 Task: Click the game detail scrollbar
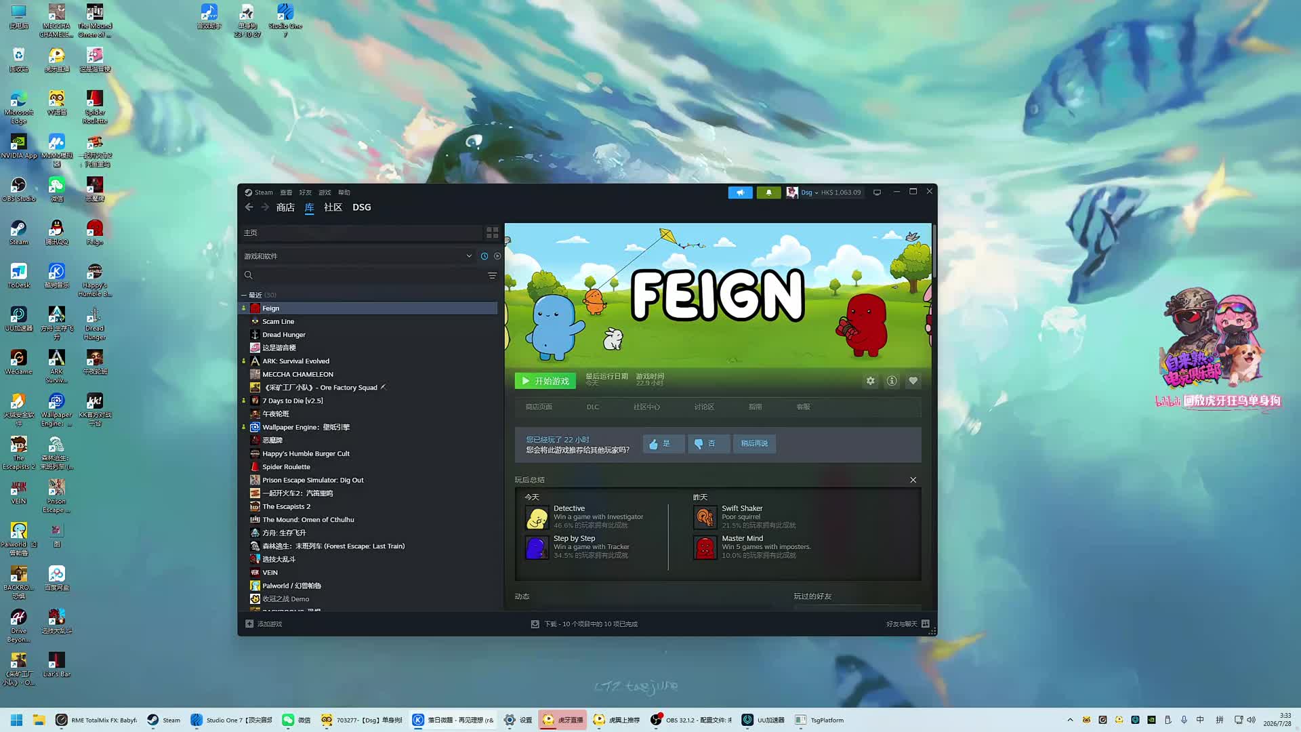tap(934, 251)
